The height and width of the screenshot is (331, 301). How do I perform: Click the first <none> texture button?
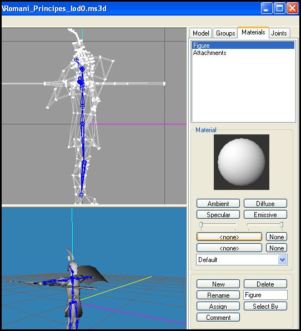pyautogui.click(x=229, y=237)
